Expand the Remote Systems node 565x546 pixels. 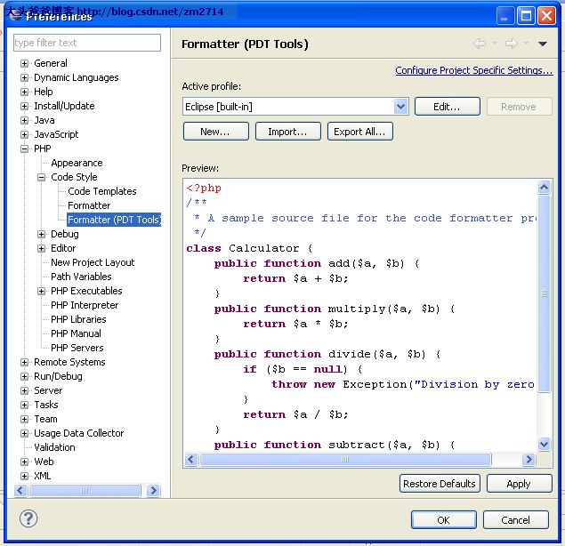click(24, 362)
